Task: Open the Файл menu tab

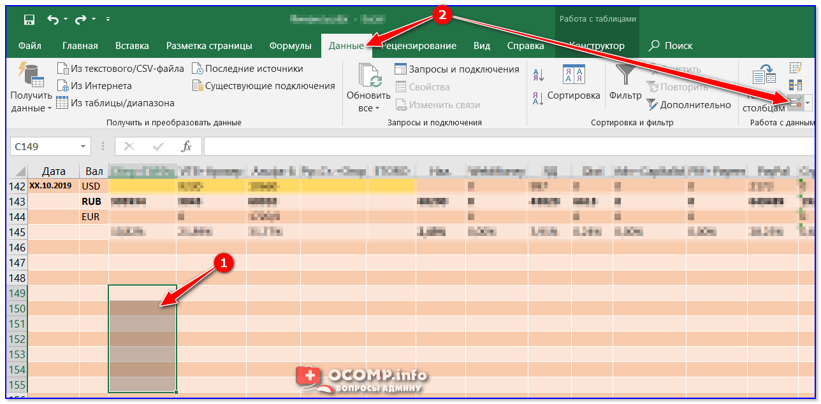Action: [x=30, y=46]
